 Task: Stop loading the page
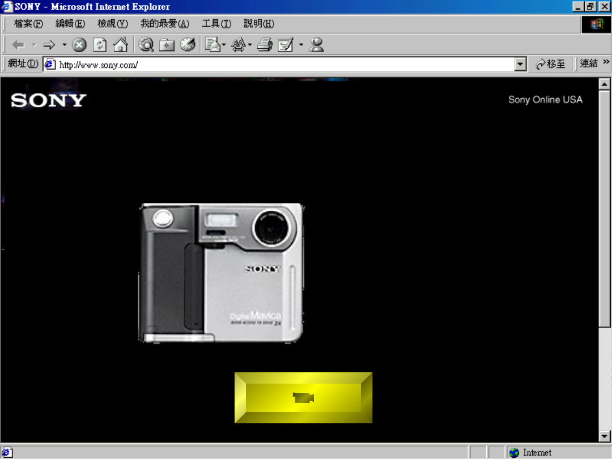click(x=79, y=45)
